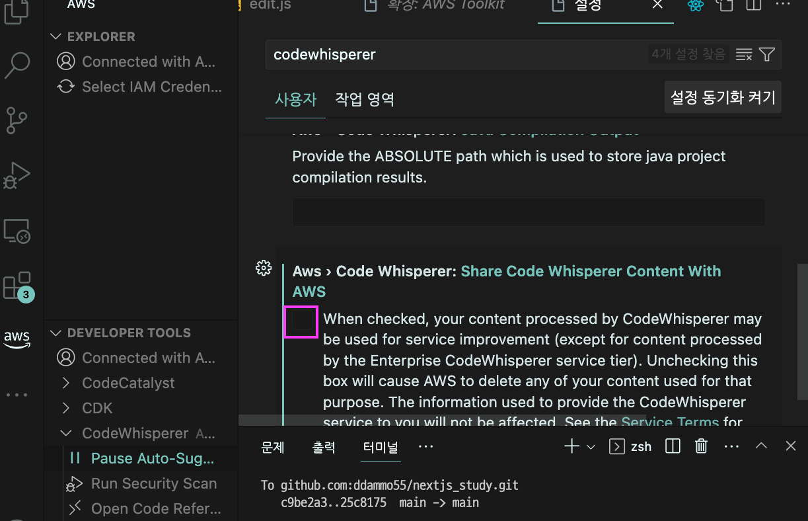Maximize the panel with caret icon

coord(761,446)
